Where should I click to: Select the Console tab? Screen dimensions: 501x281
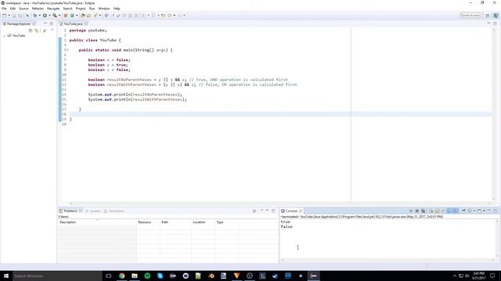pos(291,211)
